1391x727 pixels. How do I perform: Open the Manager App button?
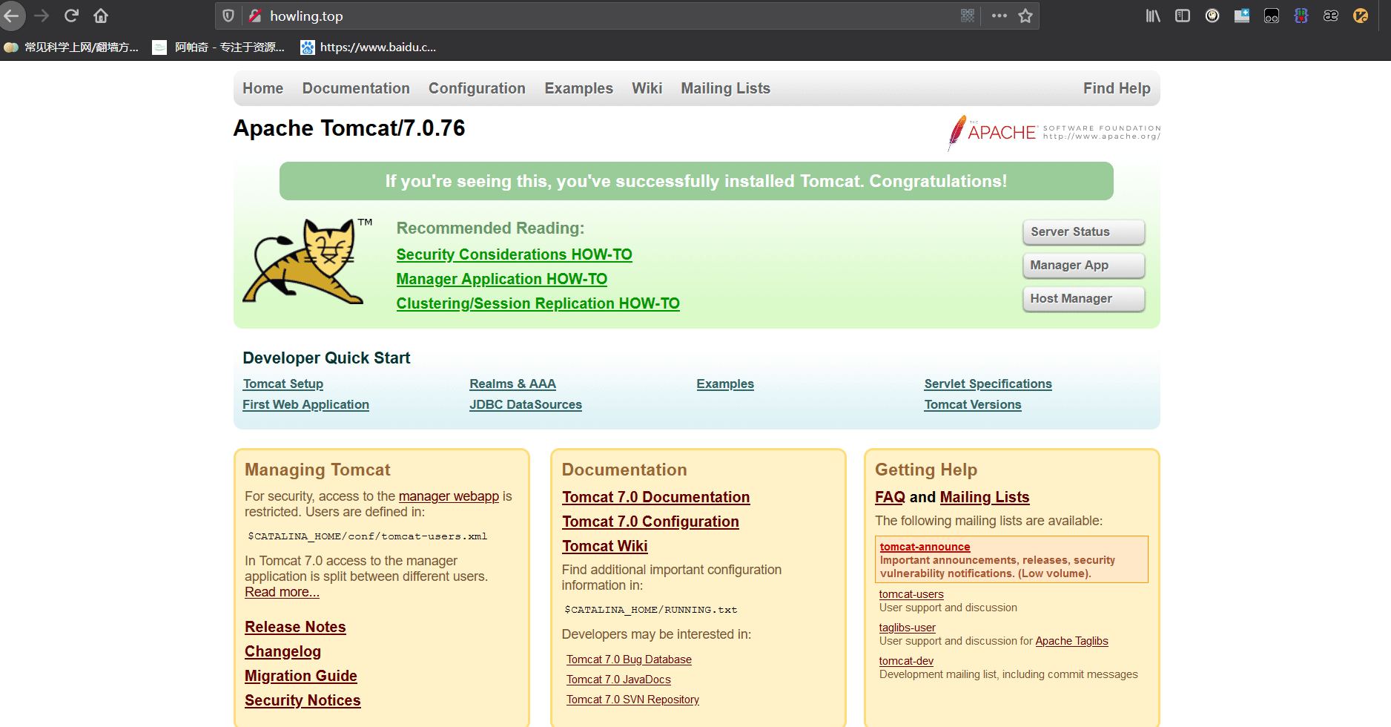1083,266
